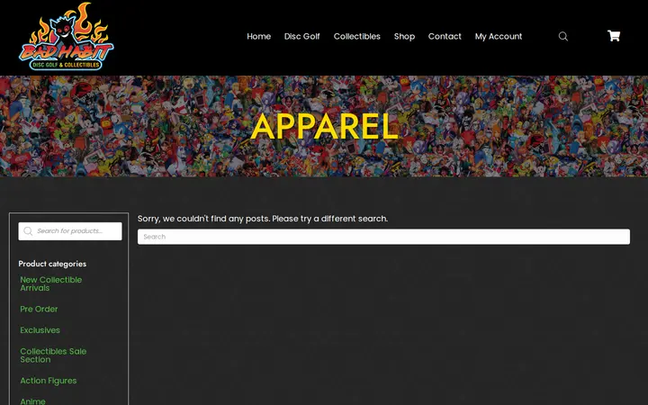Select the Shop menu item

tap(404, 36)
